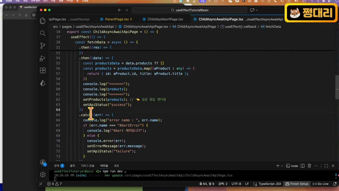339x191 pixels.
Task: Open the Run and Debug view
Action: pos(43,58)
